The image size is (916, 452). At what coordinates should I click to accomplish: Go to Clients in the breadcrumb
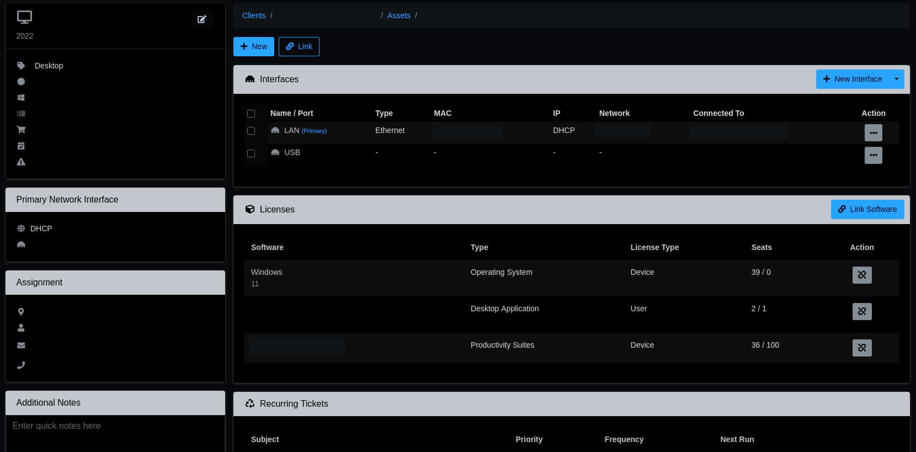[x=254, y=15]
